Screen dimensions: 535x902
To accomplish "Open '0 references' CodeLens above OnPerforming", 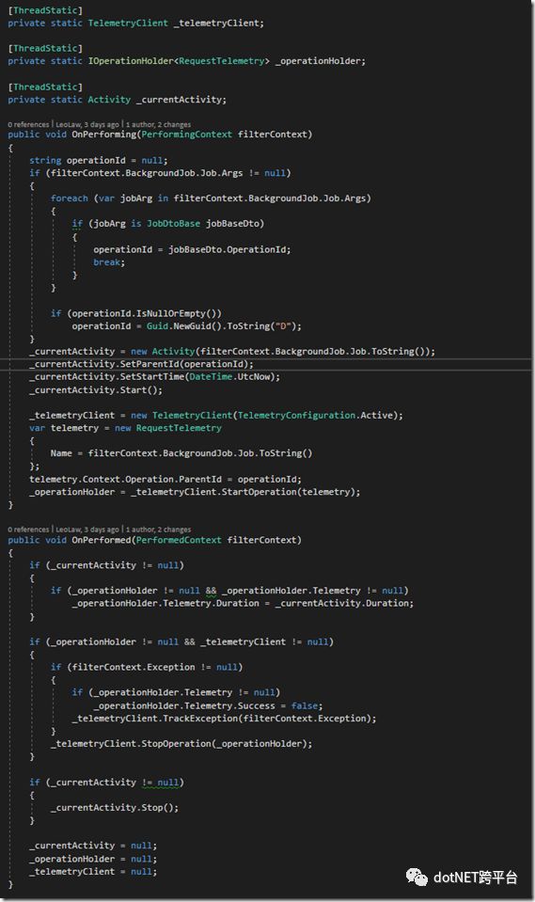I will pos(28,124).
